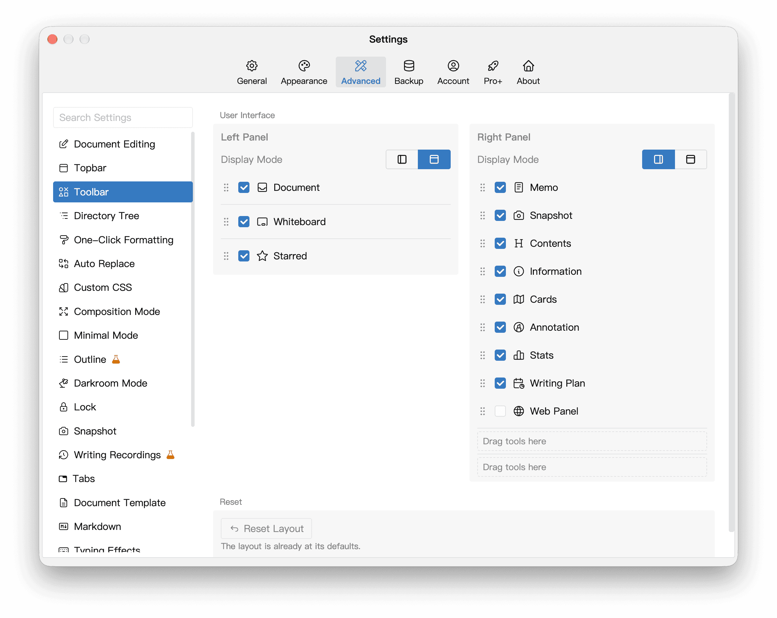The width and height of the screenshot is (777, 618).
Task: Click the drag handle beside Contents
Action: tap(482, 243)
